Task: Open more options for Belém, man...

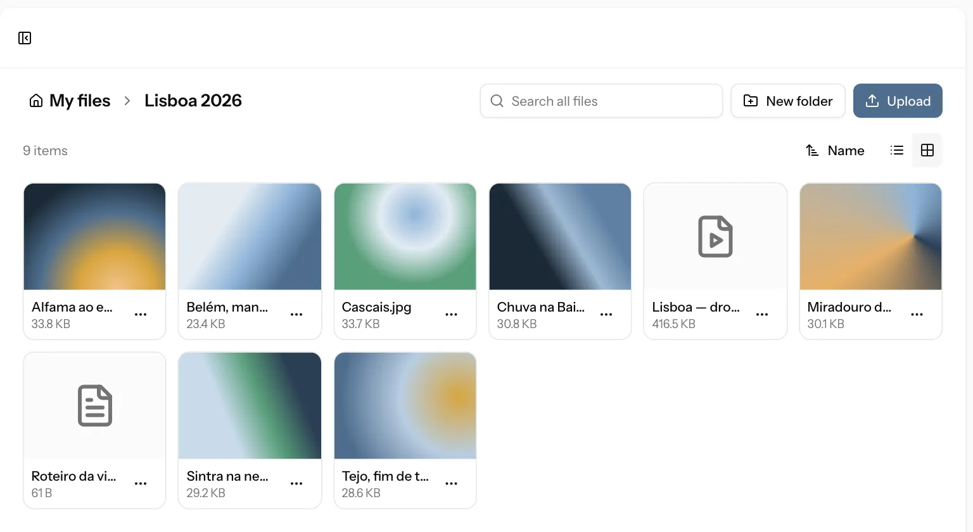Action: [296, 315]
